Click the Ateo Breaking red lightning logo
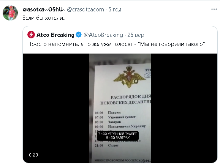Image resolution: width=220 pixels, height=166 pixels. [x=31, y=35]
